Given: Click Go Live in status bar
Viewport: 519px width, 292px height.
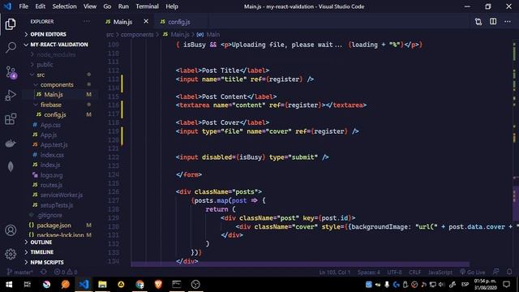Looking at the screenshot, I should (x=472, y=273).
